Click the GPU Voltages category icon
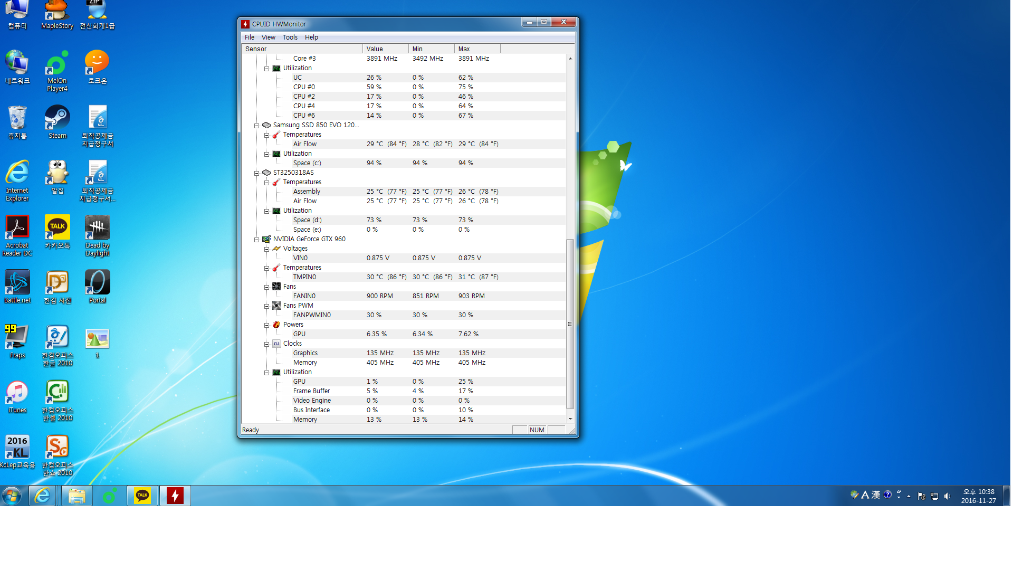The image size is (1013, 570). pos(276,249)
